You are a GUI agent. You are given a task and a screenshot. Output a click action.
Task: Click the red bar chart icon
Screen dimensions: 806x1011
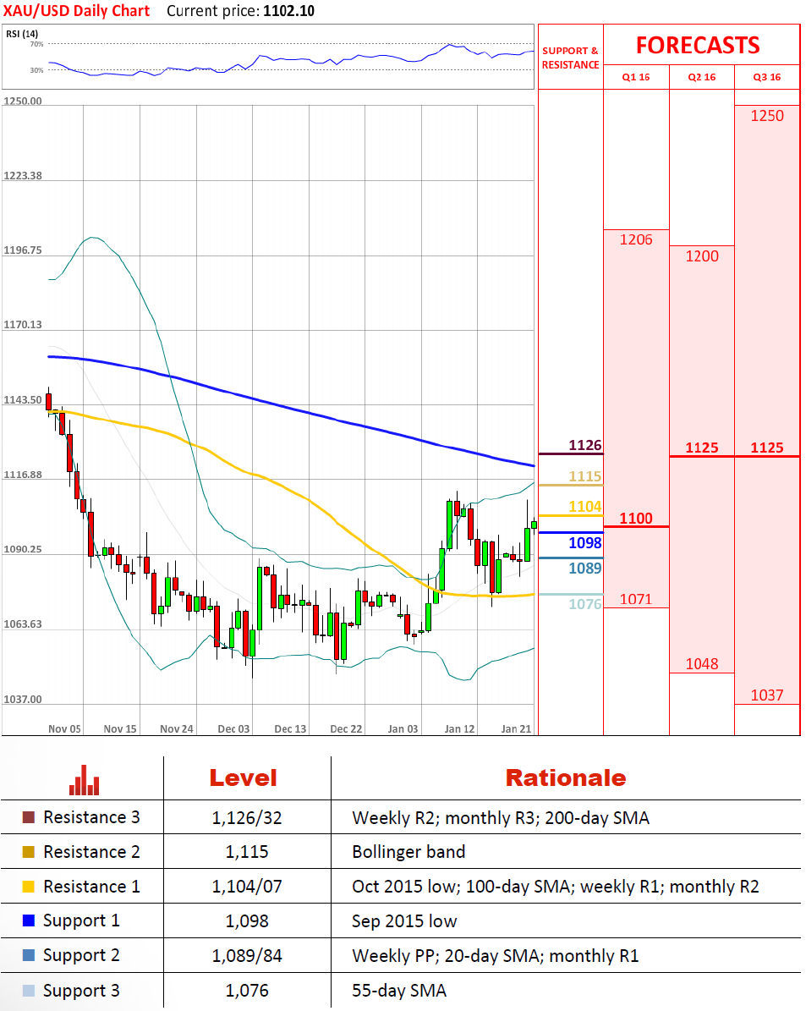[x=85, y=779]
